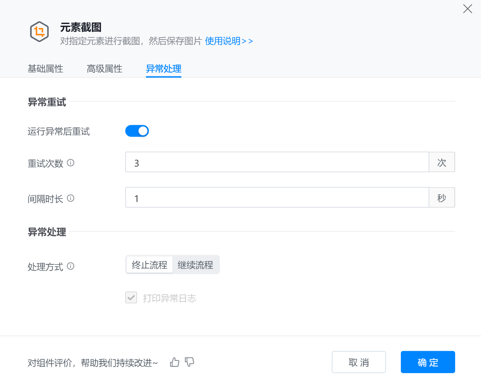Switch to the 高级属性 tab
This screenshot has width=481, height=384.
tap(105, 69)
